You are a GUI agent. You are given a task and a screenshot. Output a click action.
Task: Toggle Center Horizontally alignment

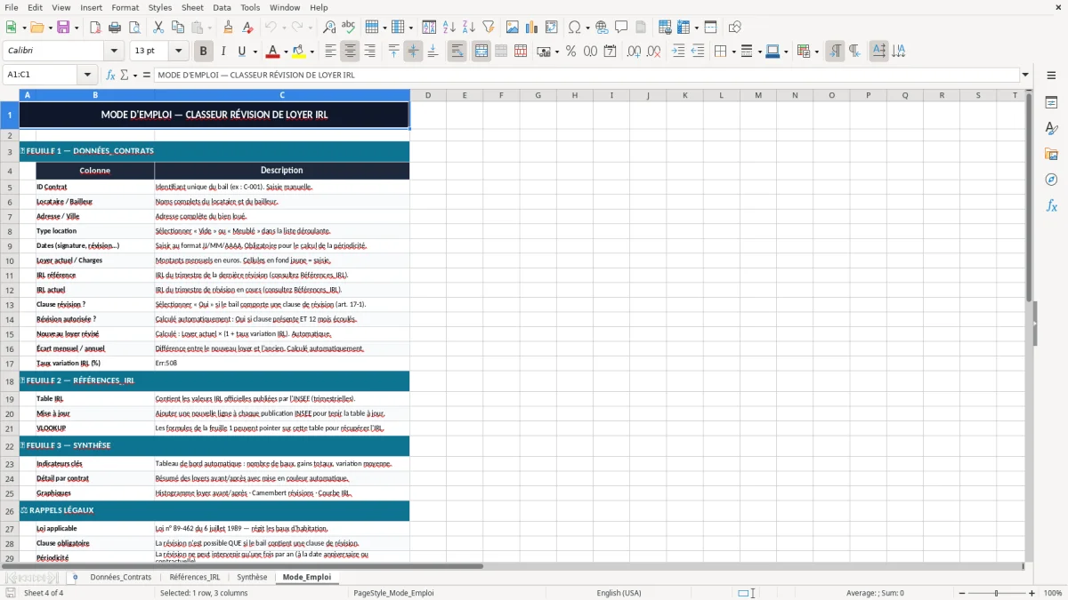[350, 52]
